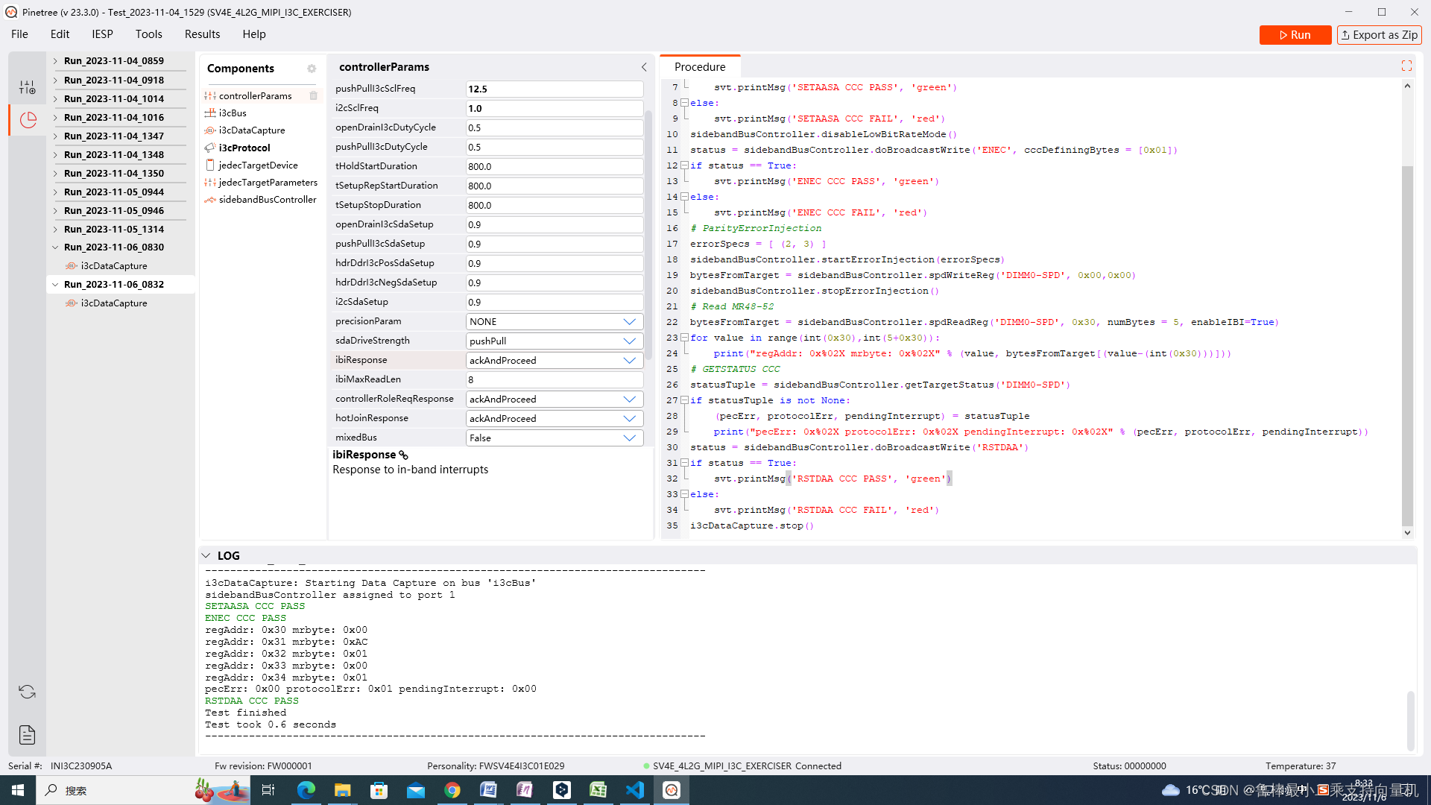The width and height of the screenshot is (1431, 805).
Task: Click Export as Zip button
Action: click(x=1378, y=34)
